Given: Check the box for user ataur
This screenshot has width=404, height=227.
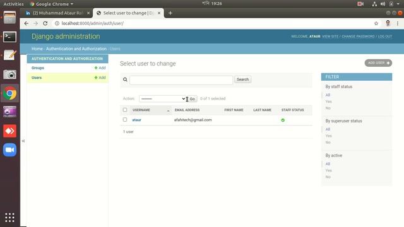Looking at the screenshot, I should (x=125, y=120).
